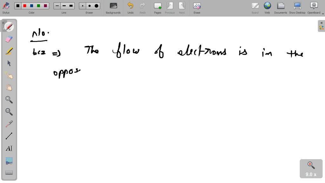The image size is (325, 183).
Task: Choose the small eraser size
Action: (83, 6)
